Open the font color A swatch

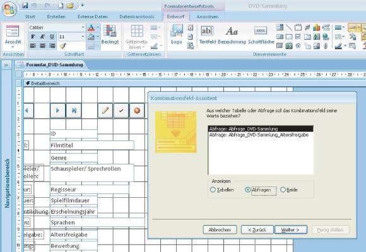point(91,28)
